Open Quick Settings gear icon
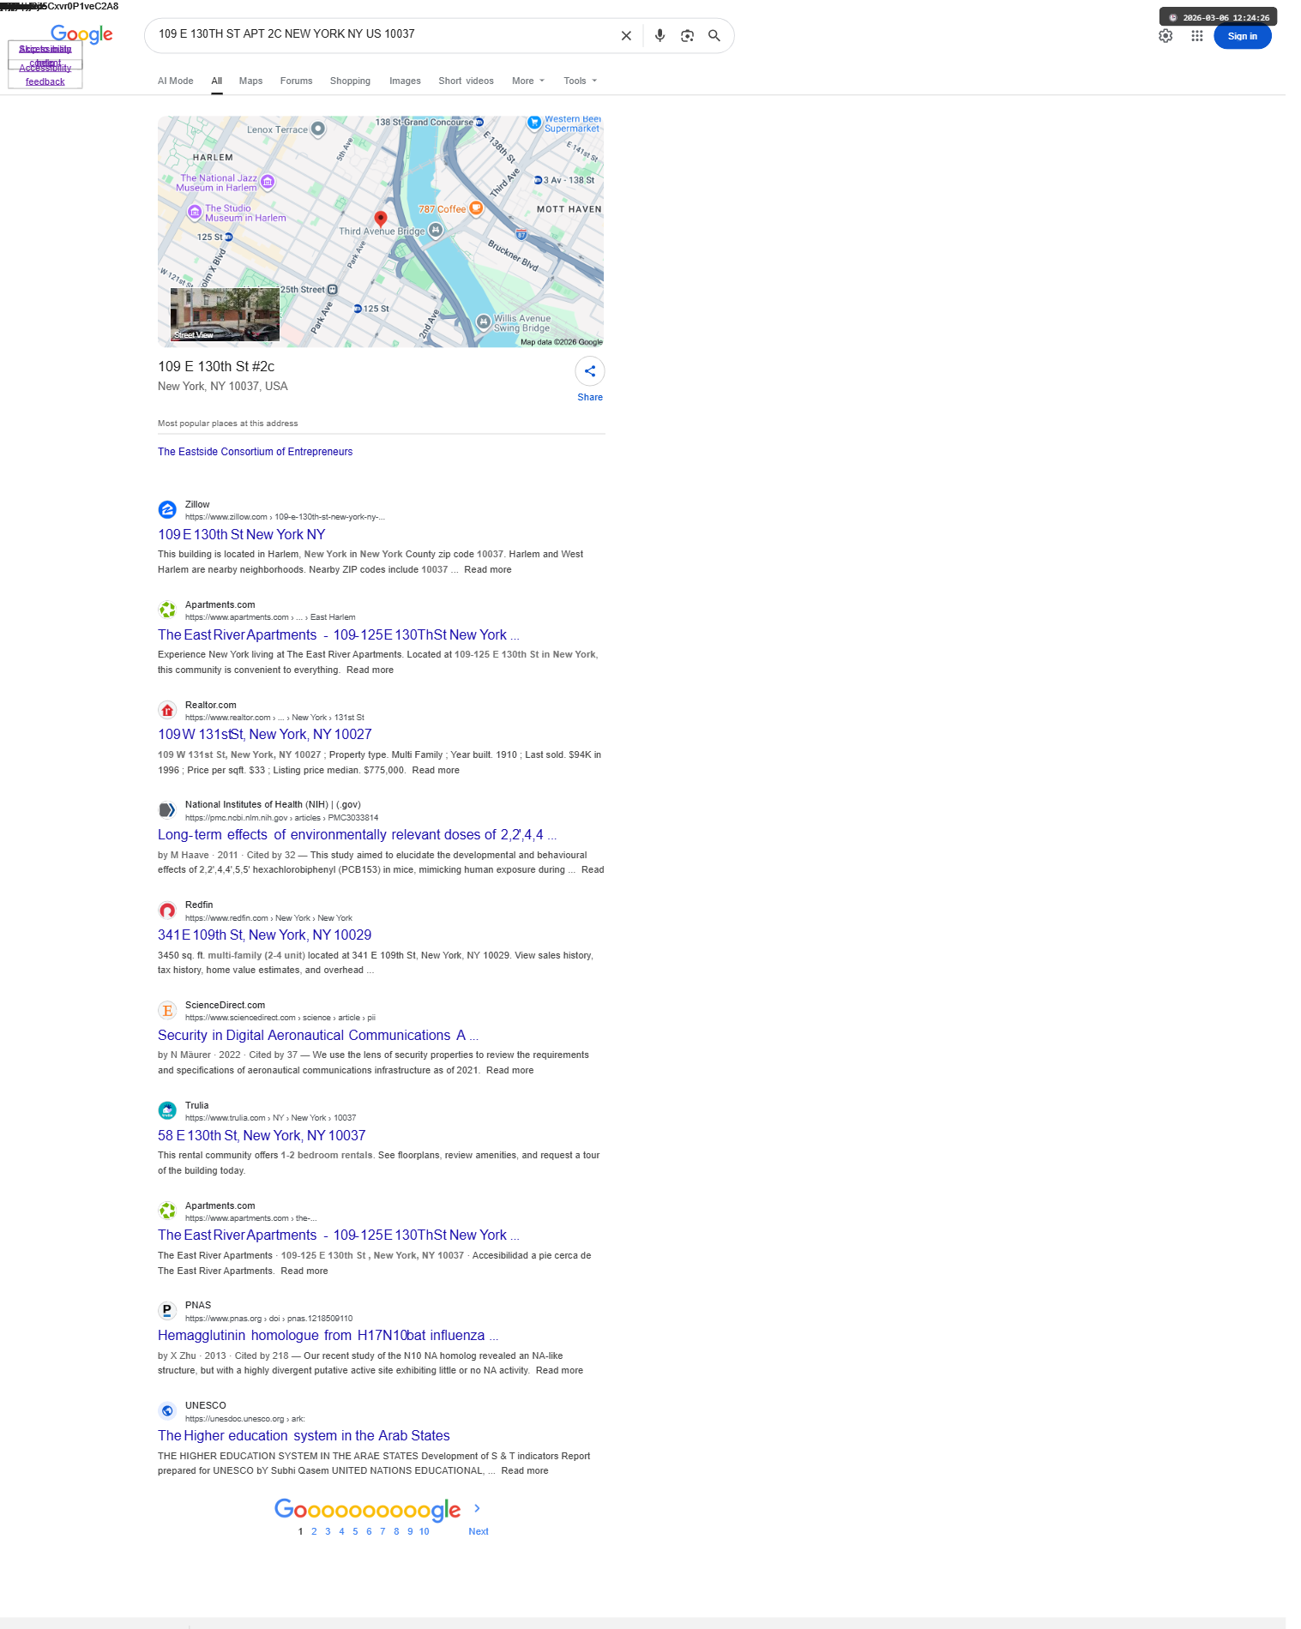Image resolution: width=1301 pixels, height=1629 pixels. click(1165, 36)
